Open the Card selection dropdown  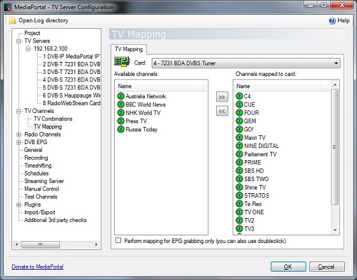pos(246,63)
